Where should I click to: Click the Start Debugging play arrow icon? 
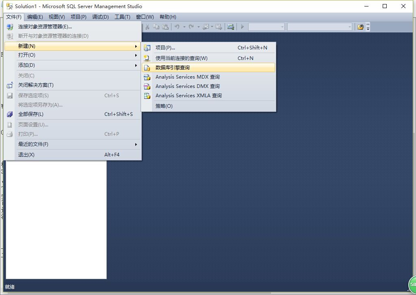(242, 27)
